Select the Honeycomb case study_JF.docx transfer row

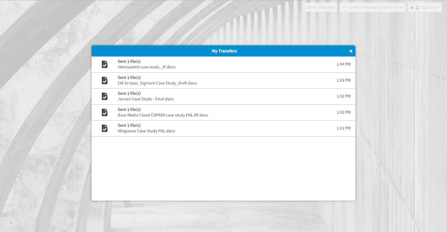click(223, 64)
